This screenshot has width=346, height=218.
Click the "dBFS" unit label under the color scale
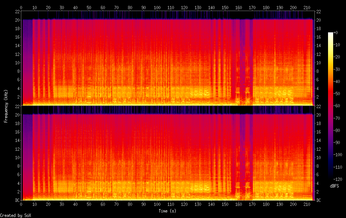[334, 186]
